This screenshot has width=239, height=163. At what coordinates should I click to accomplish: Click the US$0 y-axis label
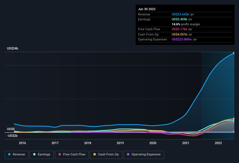(x=11, y=129)
